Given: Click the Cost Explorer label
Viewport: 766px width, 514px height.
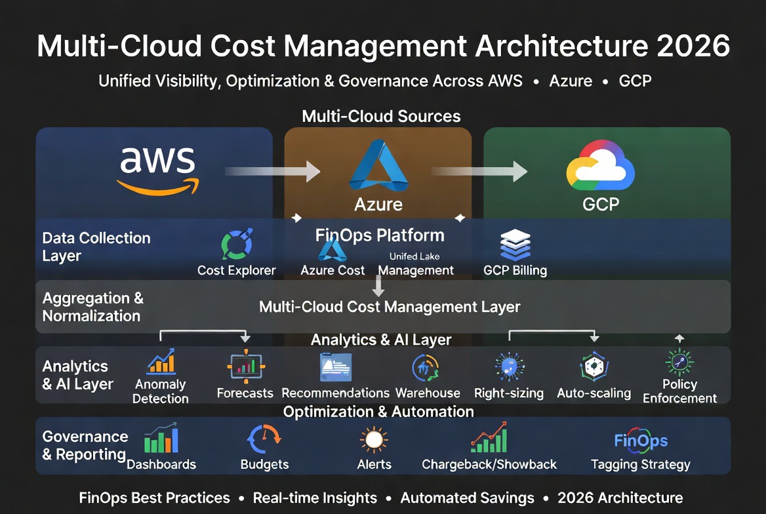Looking at the screenshot, I should (x=237, y=270).
